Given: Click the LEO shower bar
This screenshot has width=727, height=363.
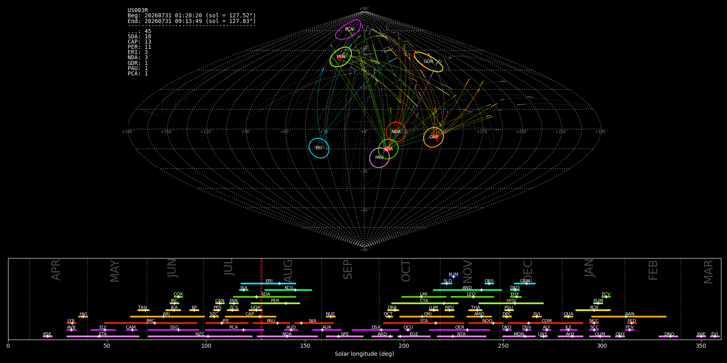Looking at the screenshot, I should pyautogui.click(x=472, y=297).
